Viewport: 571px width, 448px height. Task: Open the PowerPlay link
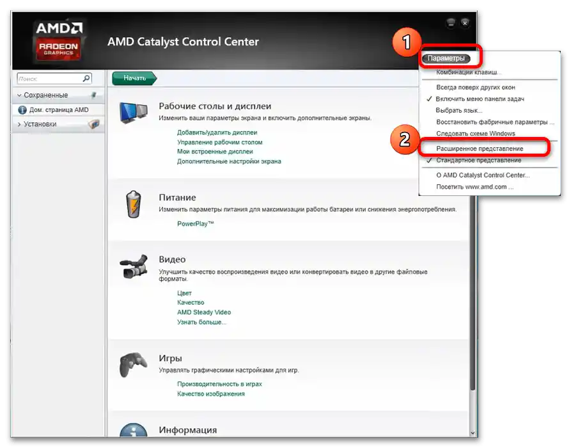coord(195,224)
